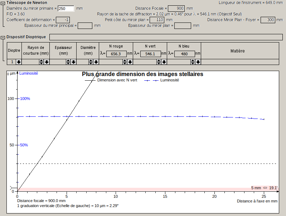
Task: Click the Epaisseur column up-down stepper
Action: 68,62
